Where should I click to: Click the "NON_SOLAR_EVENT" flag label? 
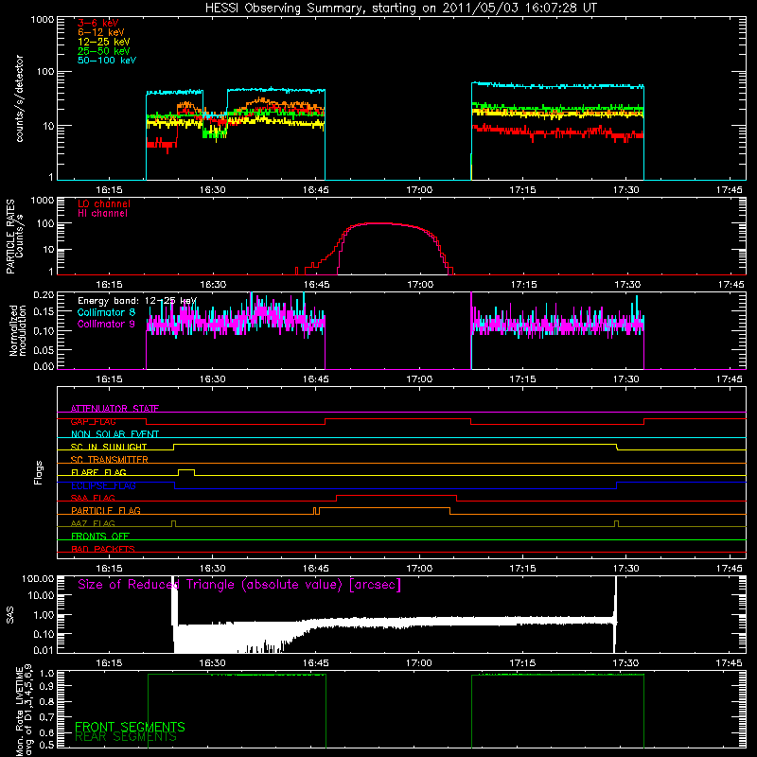(114, 434)
